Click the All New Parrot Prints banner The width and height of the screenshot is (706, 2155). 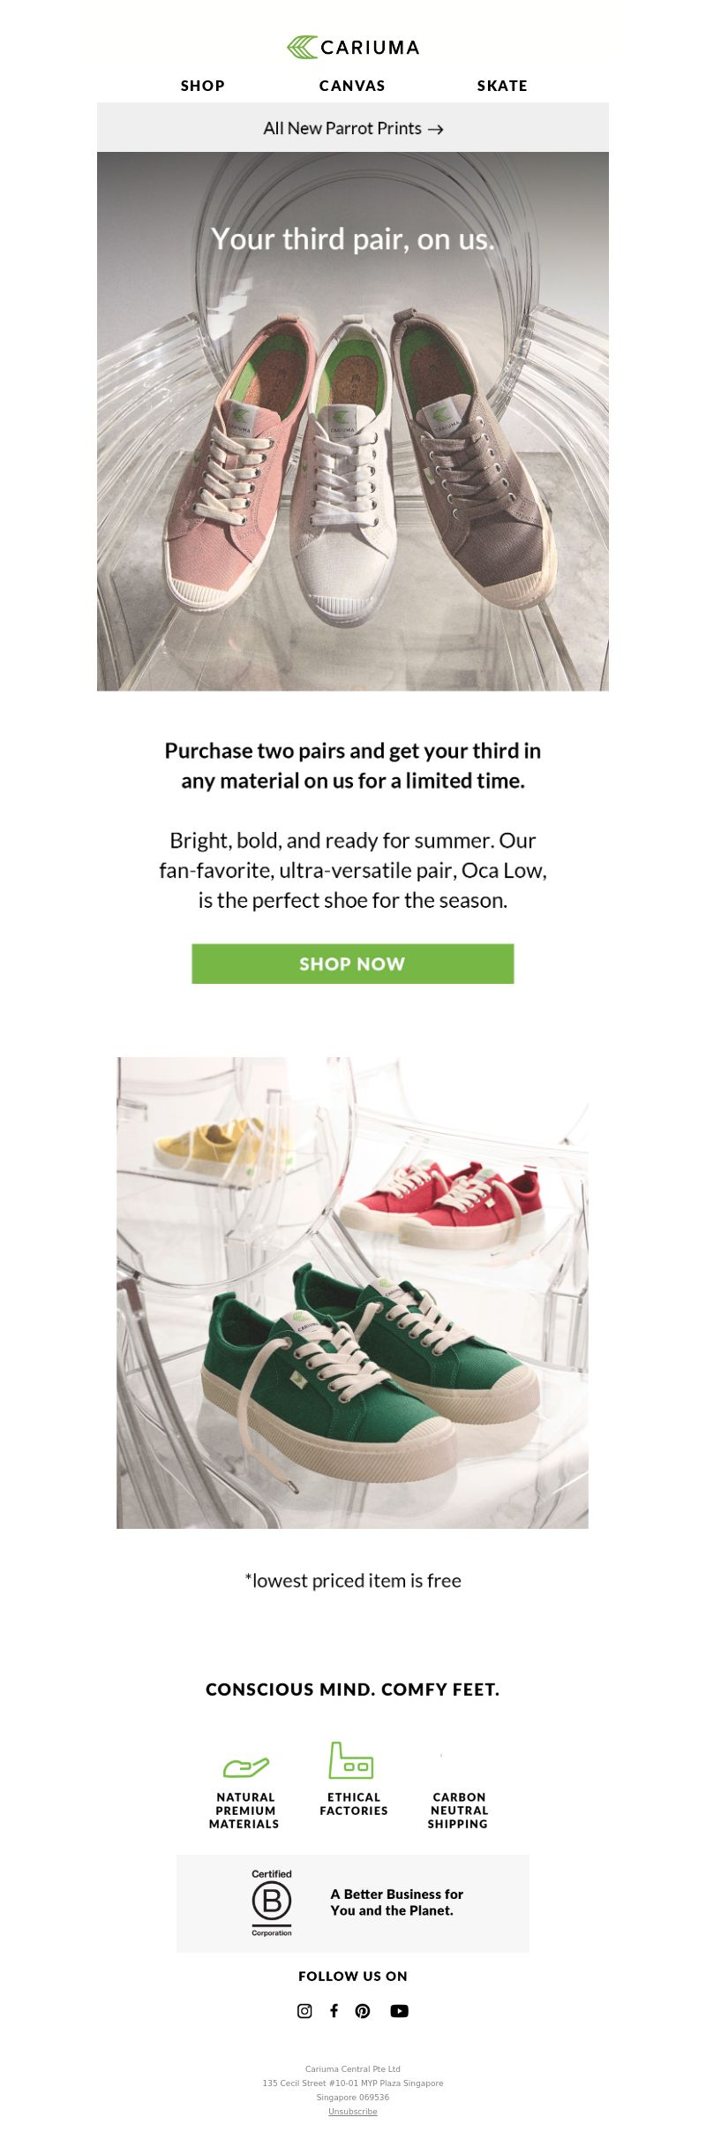353,127
